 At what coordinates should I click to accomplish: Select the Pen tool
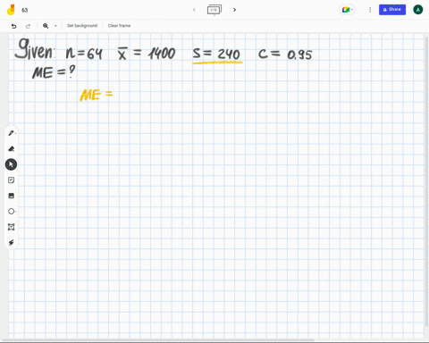(11, 133)
